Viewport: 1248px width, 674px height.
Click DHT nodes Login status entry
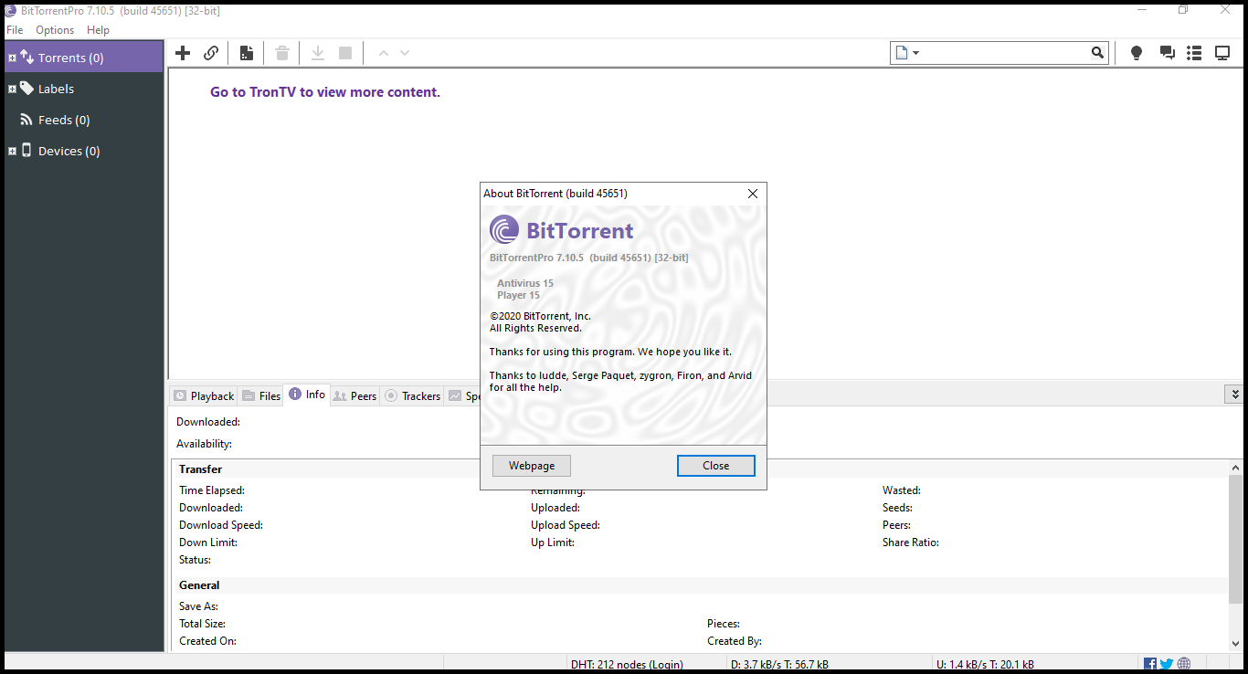tap(626, 664)
